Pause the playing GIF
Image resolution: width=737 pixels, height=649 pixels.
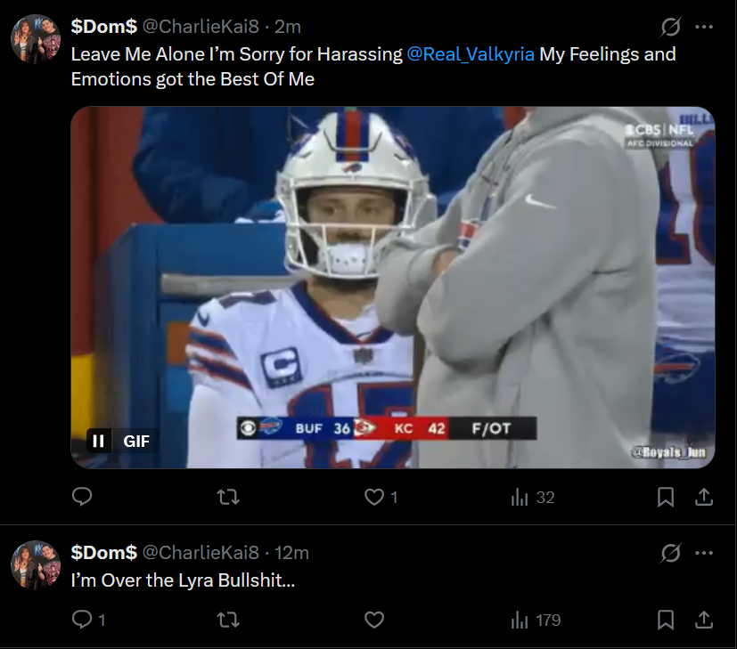click(99, 440)
